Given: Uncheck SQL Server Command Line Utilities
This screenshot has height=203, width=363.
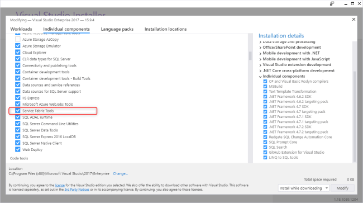Looking at the screenshot, I should coord(18,124).
